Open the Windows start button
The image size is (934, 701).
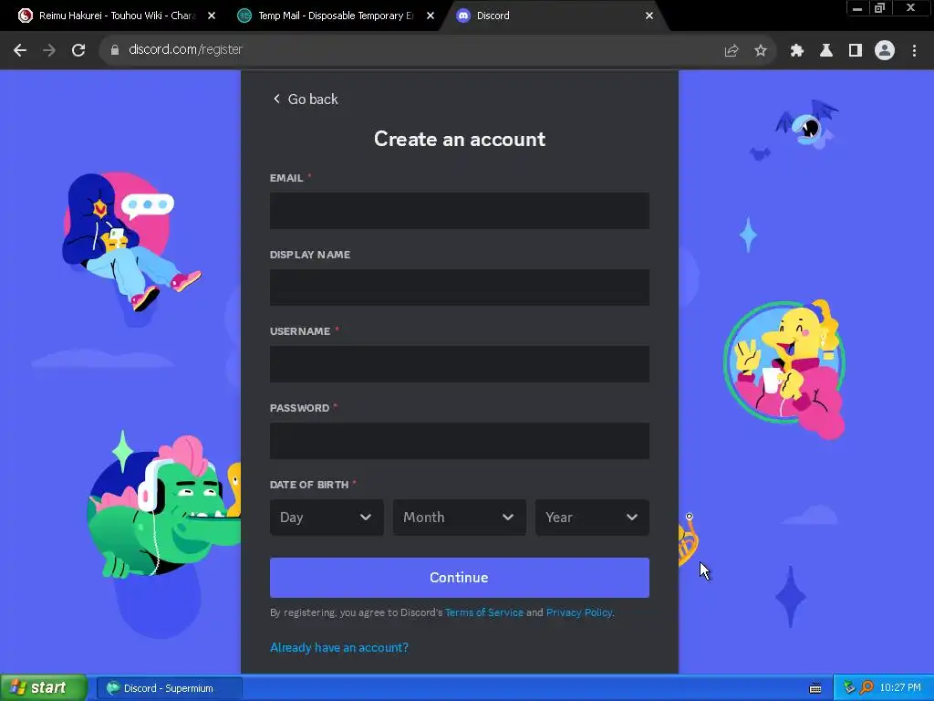[44, 688]
